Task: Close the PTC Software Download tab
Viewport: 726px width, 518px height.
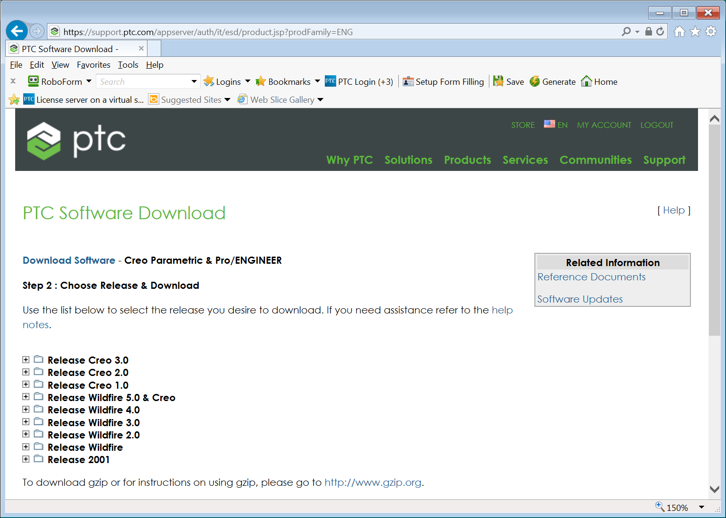Action: pos(141,48)
